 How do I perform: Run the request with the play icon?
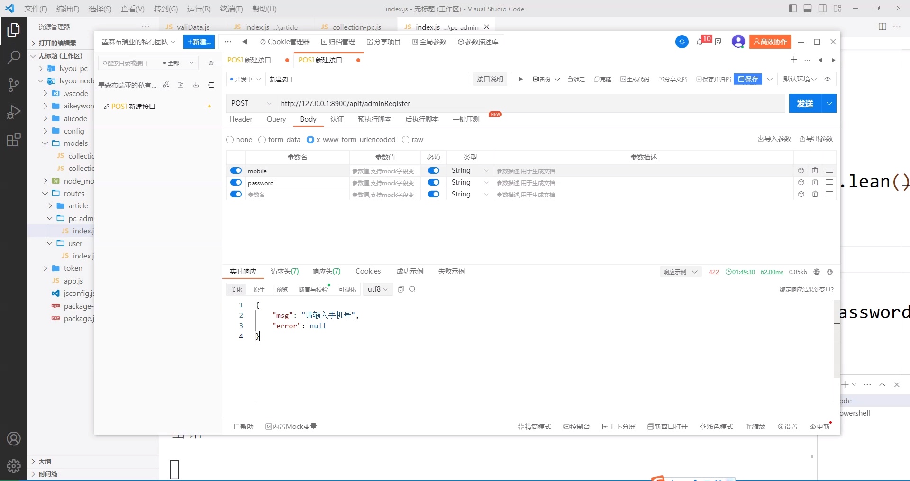(521, 79)
